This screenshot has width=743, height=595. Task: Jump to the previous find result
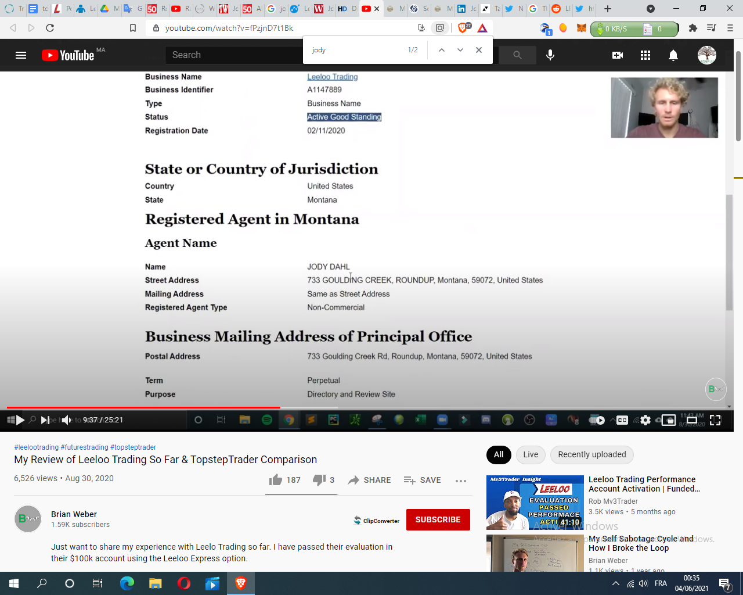point(442,50)
